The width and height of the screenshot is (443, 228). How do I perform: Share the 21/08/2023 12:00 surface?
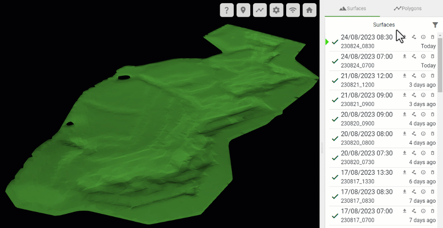(414, 75)
